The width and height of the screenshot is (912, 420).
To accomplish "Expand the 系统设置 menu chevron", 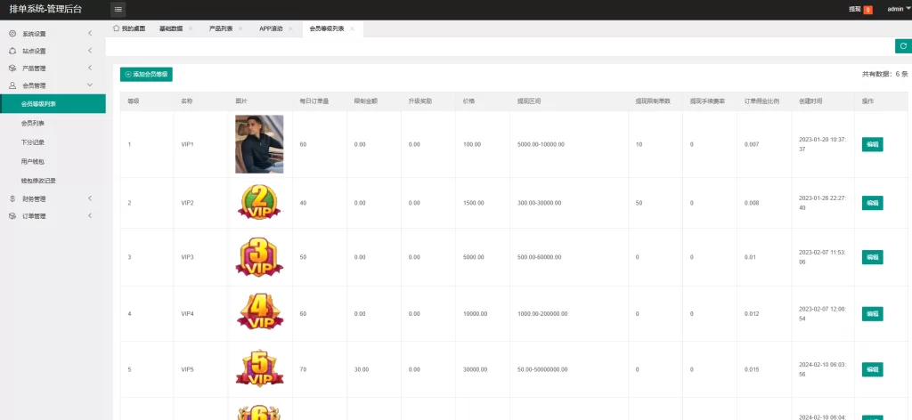I will (90, 34).
